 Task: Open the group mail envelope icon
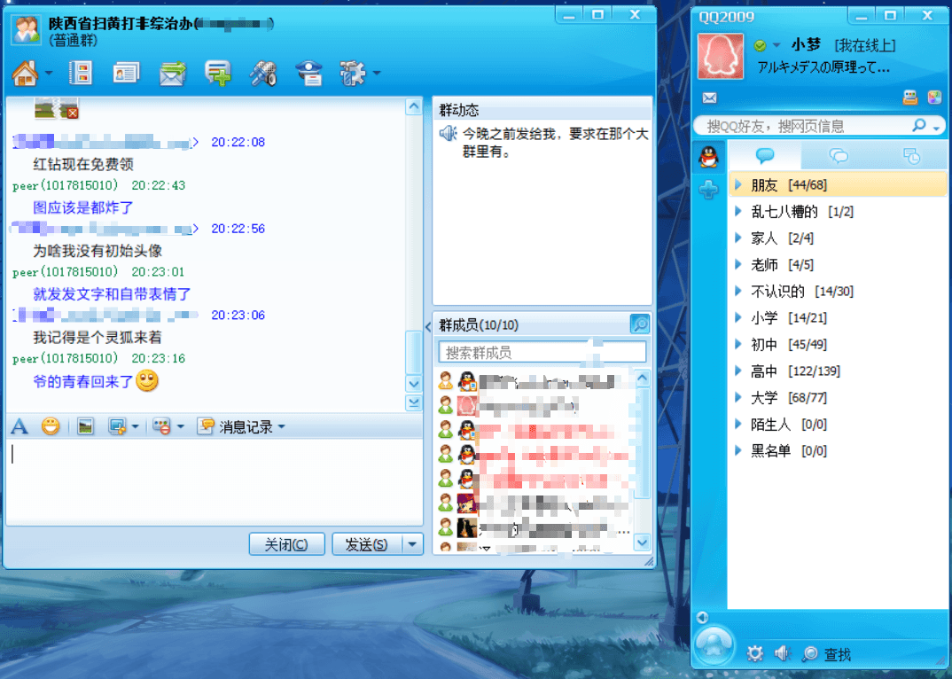(x=173, y=74)
